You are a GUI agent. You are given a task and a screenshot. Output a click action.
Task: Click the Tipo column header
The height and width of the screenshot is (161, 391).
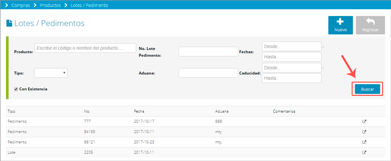coord(11,112)
